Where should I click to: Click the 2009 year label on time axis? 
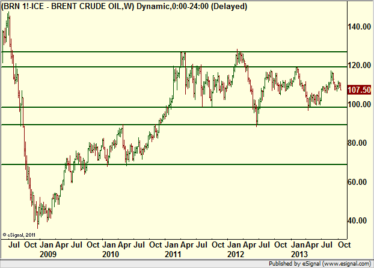pos(48,254)
